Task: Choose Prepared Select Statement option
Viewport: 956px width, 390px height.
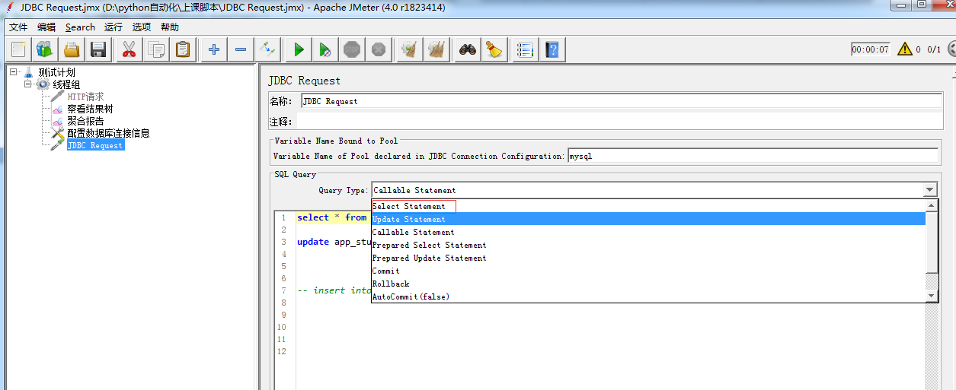Action: pyautogui.click(x=648, y=245)
